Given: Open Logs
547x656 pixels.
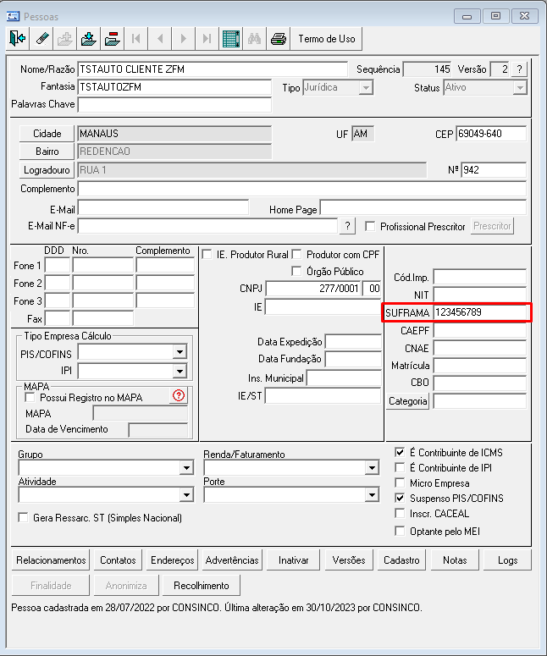Looking at the screenshot, I should 508,560.
